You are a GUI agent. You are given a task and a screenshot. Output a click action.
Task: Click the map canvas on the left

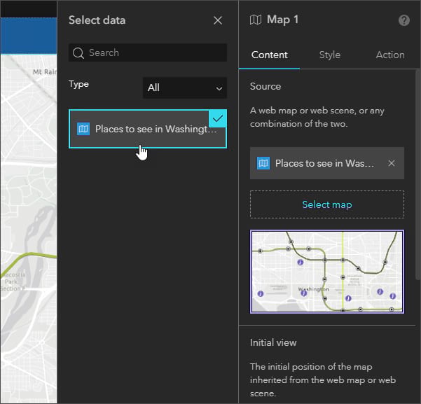coord(28,210)
